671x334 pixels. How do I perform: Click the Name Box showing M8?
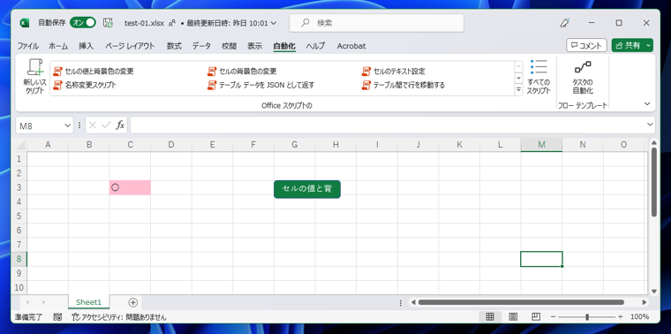click(39, 125)
